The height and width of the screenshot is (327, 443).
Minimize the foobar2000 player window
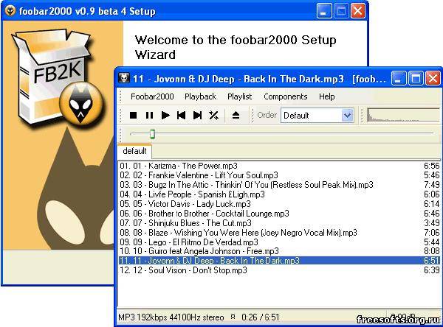pos(399,78)
